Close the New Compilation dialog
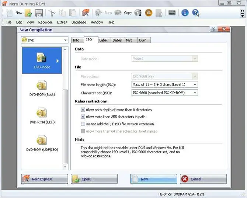The image size is (247, 198). (224, 29)
